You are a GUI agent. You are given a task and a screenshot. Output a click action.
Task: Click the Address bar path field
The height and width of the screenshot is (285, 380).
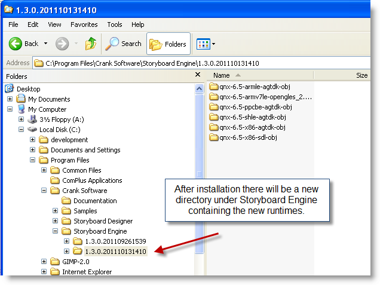pyautogui.click(x=201, y=63)
